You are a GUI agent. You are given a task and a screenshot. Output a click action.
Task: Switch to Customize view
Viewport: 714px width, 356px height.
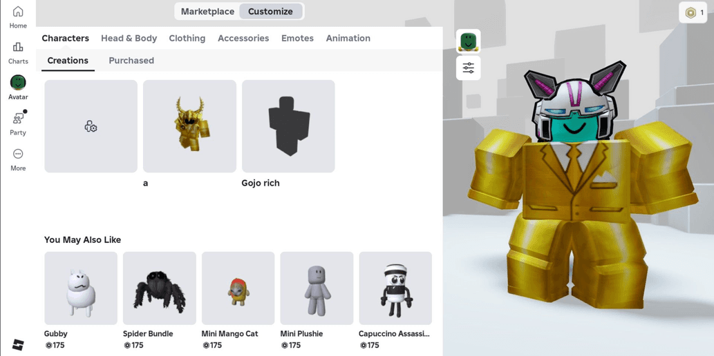[270, 11]
